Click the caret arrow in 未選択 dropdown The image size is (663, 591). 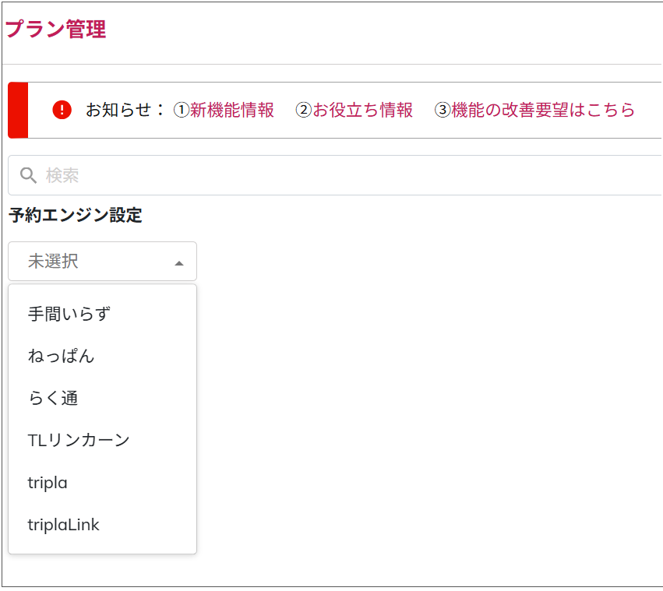(x=179, y=263)
